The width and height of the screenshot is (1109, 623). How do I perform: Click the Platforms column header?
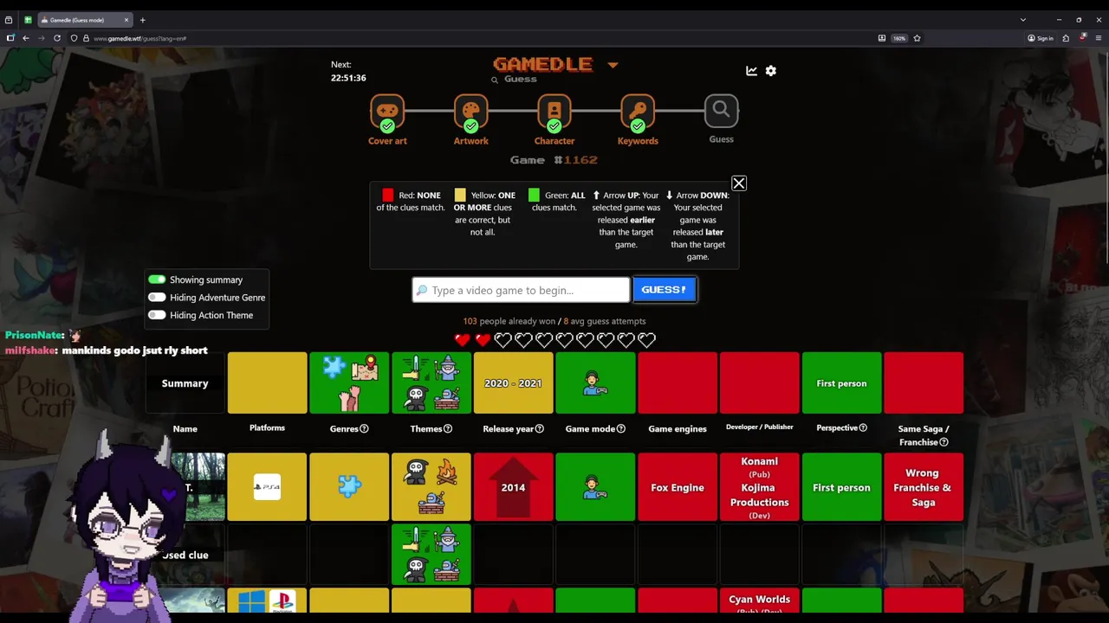[x=267, y=427]
